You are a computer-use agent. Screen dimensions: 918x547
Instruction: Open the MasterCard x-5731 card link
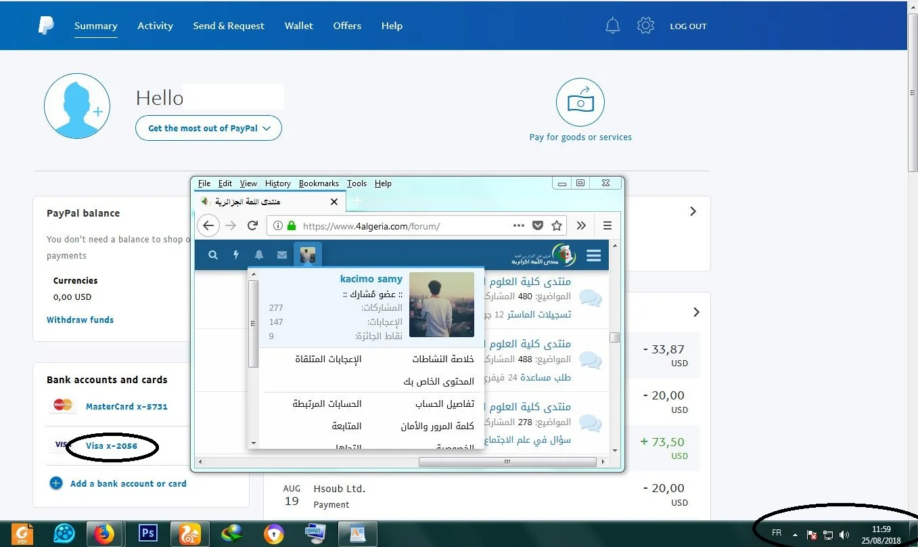click(127, 407)
